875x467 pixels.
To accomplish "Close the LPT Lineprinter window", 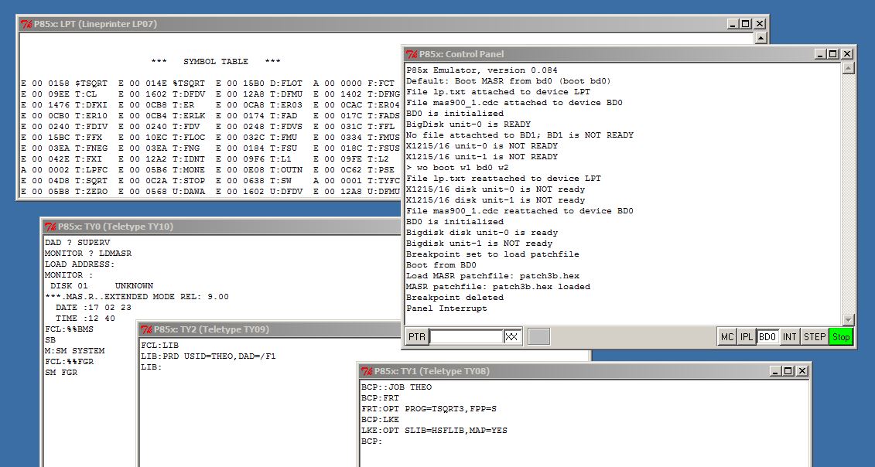I will pos(760,24).
